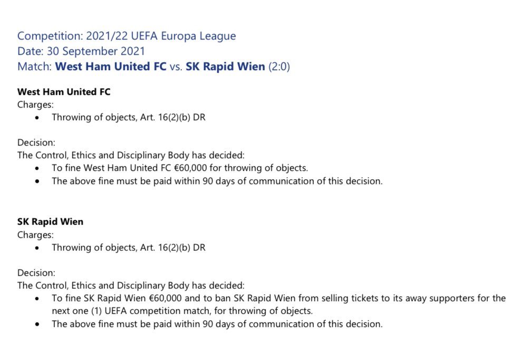Click the Decision: label under SK Rapid Wien
The image size is (530, 346).
click(36, 273)
